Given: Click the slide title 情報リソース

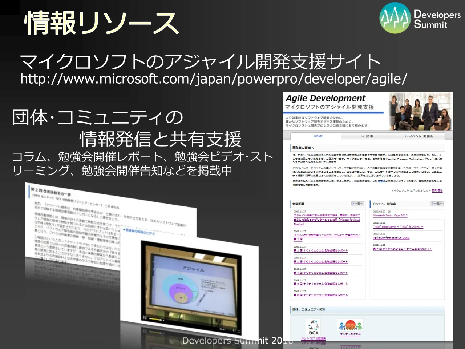Looking at the screenshot, I should pyautogui.click(x=101, y=23).
